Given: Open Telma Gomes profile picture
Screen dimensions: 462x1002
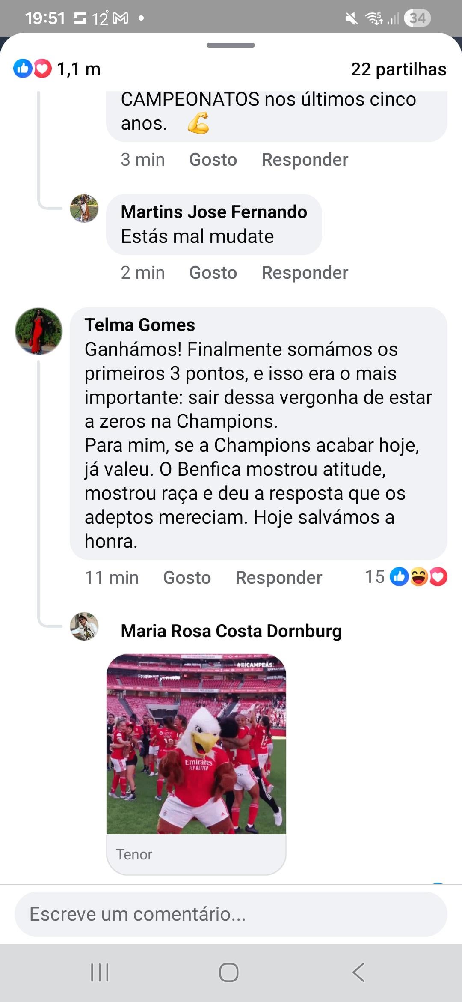Looking at the screenshot, I should (x=38, y=331).
